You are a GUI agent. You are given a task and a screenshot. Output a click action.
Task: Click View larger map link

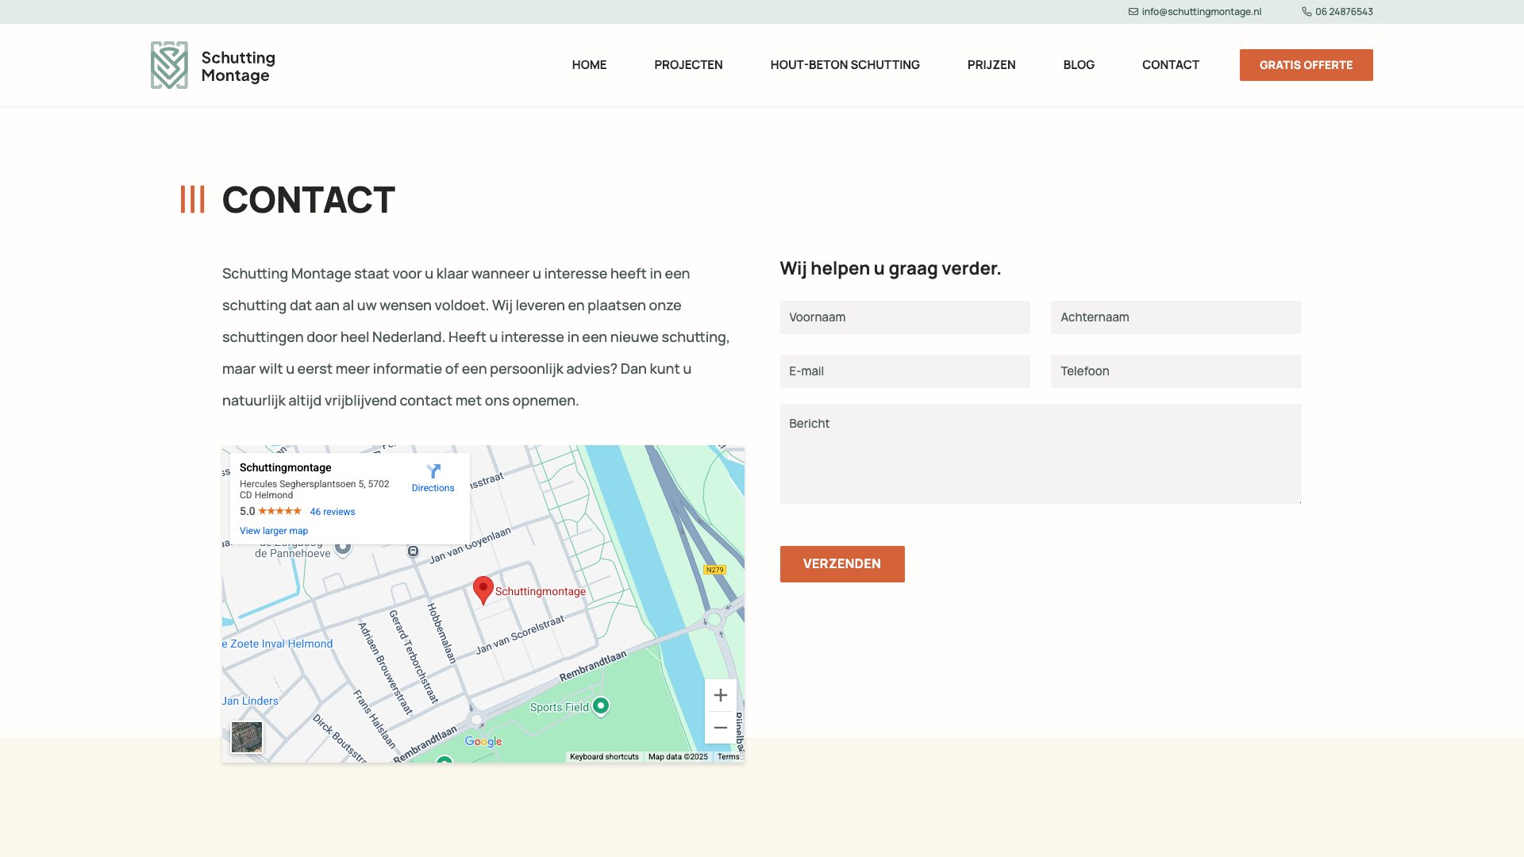(x=274, y=531)
